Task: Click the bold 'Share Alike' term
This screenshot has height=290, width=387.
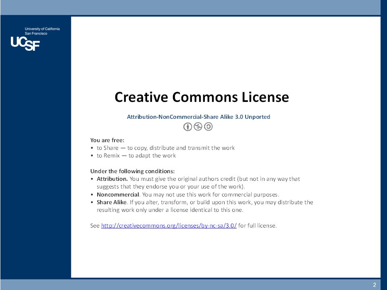Action: click(x=112, y=202)
